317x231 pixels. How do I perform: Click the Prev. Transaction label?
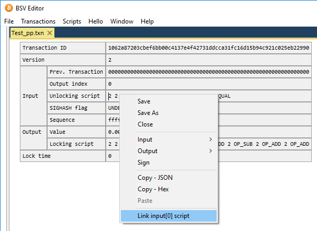click(76, 72)
